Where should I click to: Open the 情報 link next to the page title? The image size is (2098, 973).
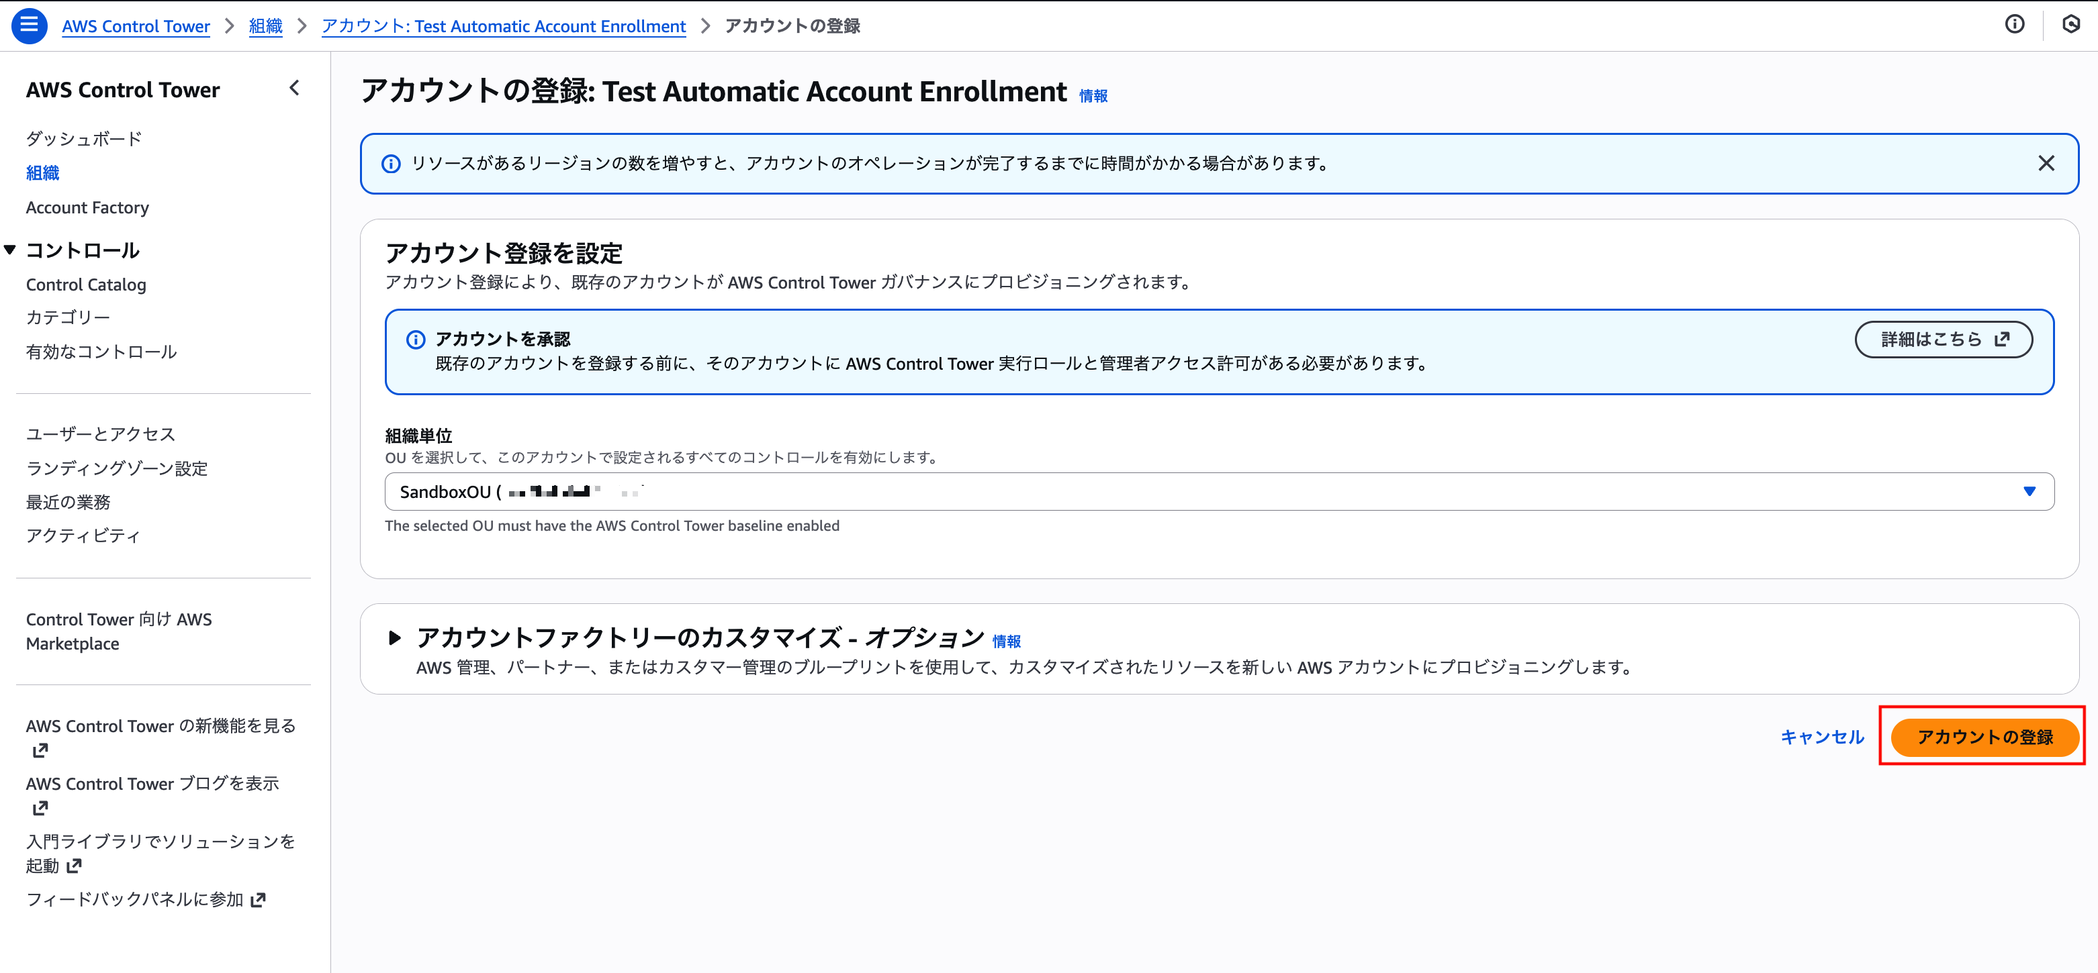(x=1093, y=95)
